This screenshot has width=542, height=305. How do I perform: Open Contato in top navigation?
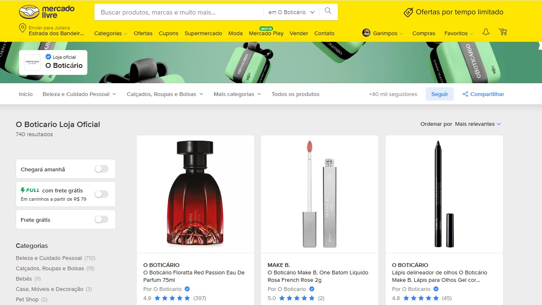click(324, 33)
